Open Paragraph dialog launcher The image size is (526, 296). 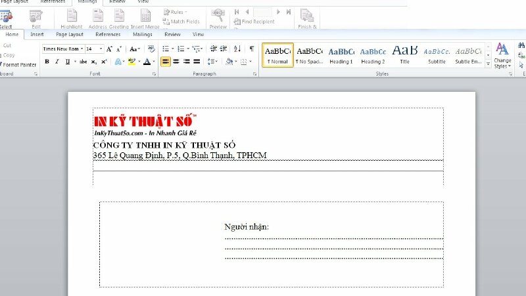[254, 74]
